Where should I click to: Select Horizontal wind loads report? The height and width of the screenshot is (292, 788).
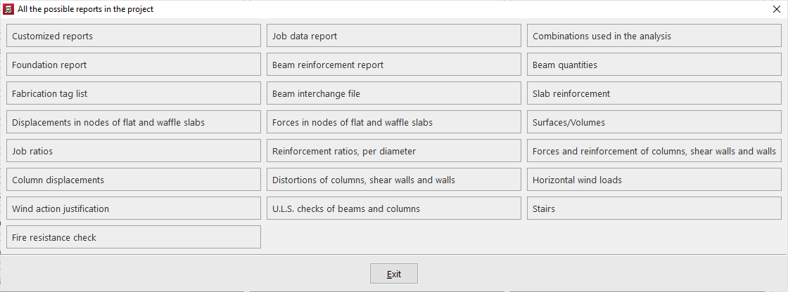(x=654, y=180)
